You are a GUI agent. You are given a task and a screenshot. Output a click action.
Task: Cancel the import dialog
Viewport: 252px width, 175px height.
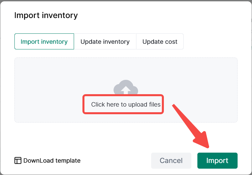(171, 161)
